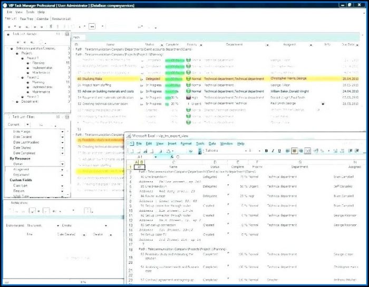369x287 pixels.
Task: Open the Help menu in VIP Task Manager
Action: tap(41, 12)
